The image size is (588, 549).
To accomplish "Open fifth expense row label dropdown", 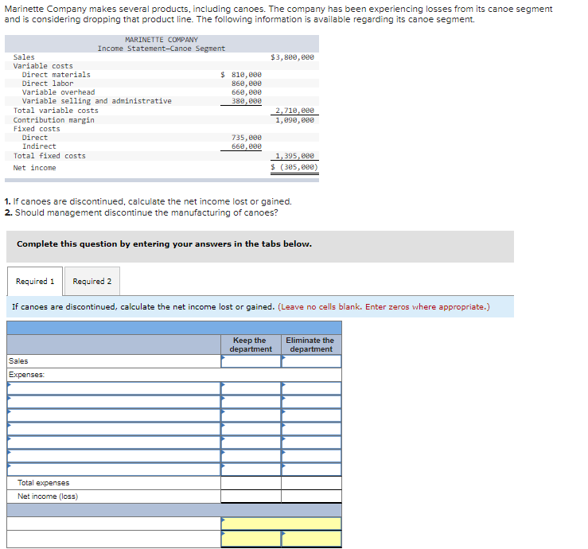I will click(x=114, y=442).
